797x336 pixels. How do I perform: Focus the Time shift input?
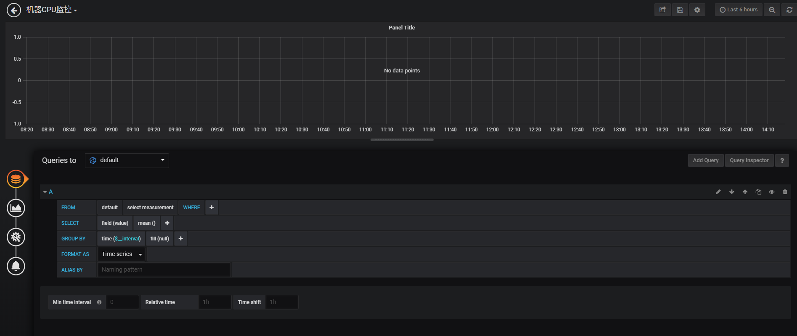tap(282, 302)
